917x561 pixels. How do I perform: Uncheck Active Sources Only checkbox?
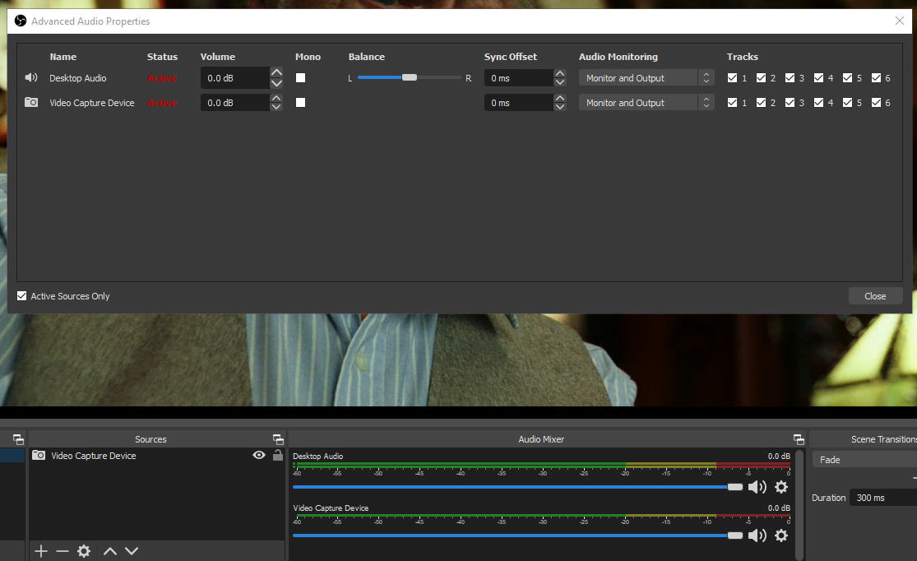pyautogui.click(x=22, y=296)
